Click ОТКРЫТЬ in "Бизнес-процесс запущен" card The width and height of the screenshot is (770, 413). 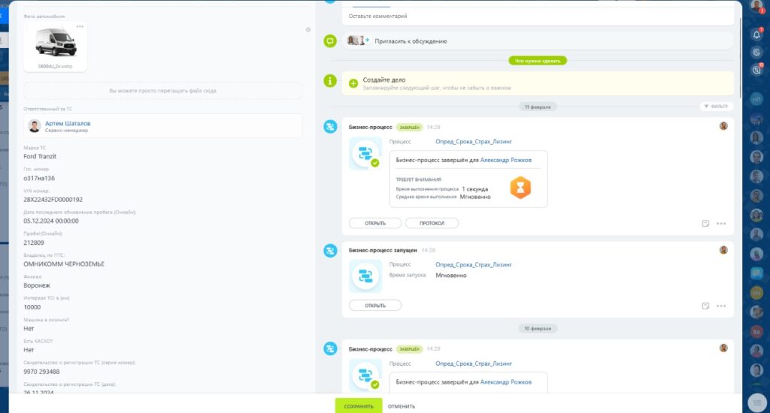pos(375,306)
